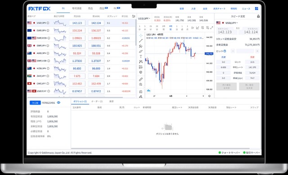Click the FX account blue button
The width and height of the screenshot is (288, 175).
tap(35, 103)
